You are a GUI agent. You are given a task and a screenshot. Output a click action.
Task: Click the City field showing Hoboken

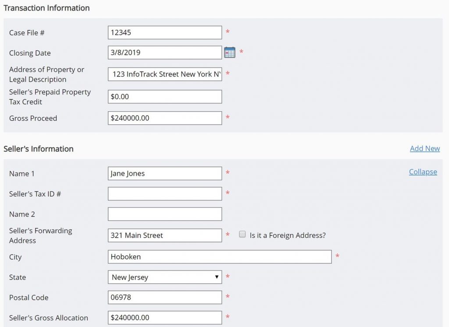pyautogui.click(x=219, y=257)
